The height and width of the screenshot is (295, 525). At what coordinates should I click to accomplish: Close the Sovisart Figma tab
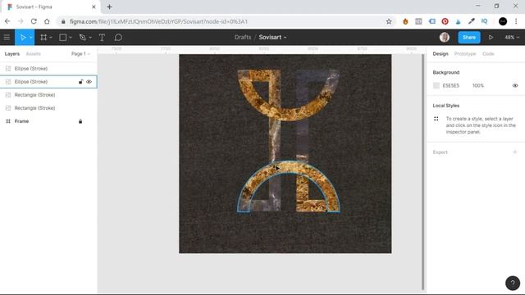click(x=94, y=7)
